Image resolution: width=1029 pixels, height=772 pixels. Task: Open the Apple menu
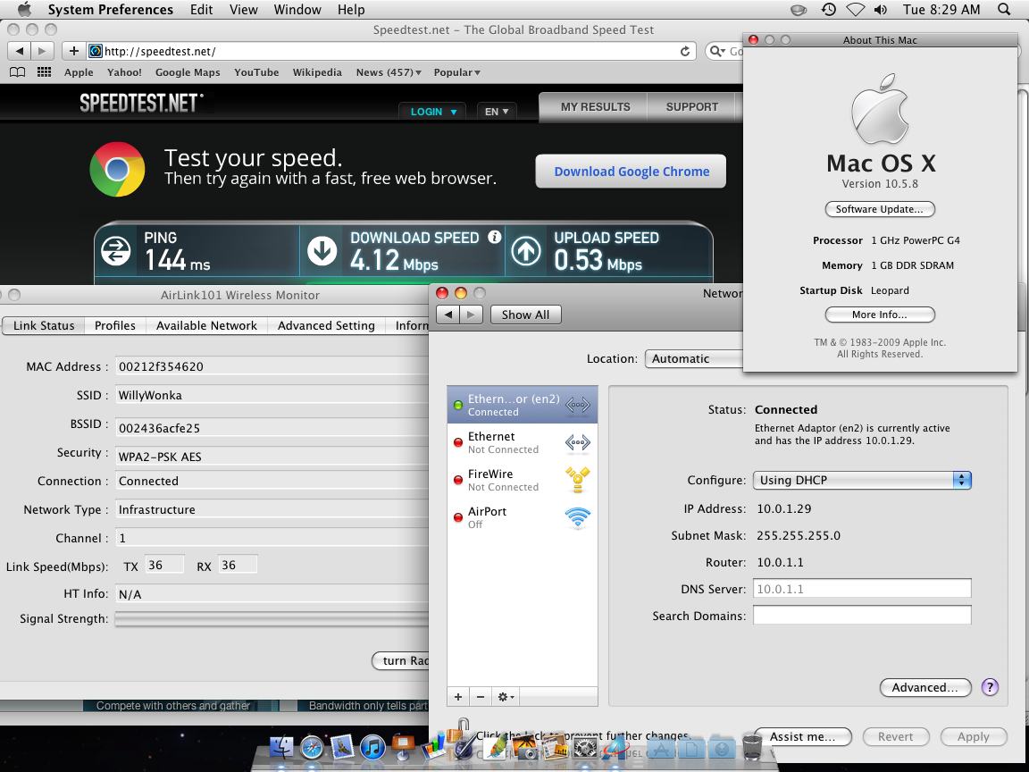point(23,9)
